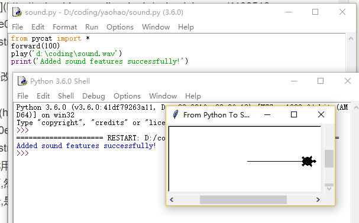The width and height of the screenshot is (359, 223).
Task: Click the sound.py title bar text
Action: point(104,12)
